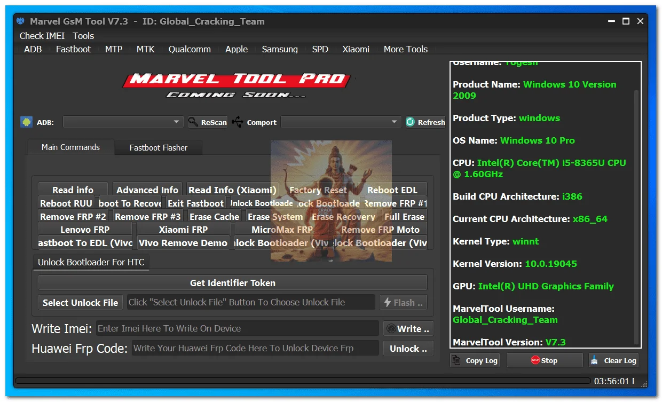Click the Remove FRP #3 button
Viewport: 662px width, 402px height.
(148, 217)
